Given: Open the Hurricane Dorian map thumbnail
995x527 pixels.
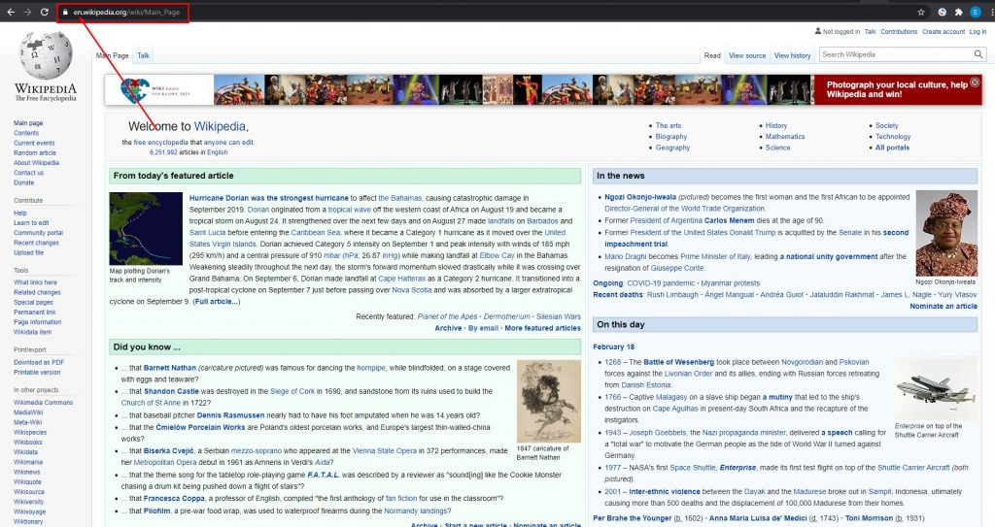Looking at the screenshot, I should 146,228.
